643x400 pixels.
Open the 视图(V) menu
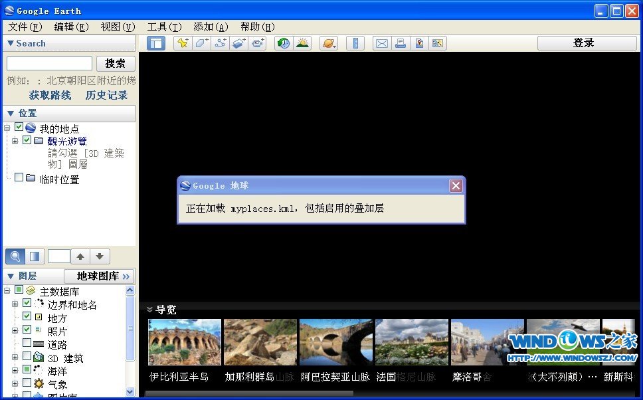point(118,27)
